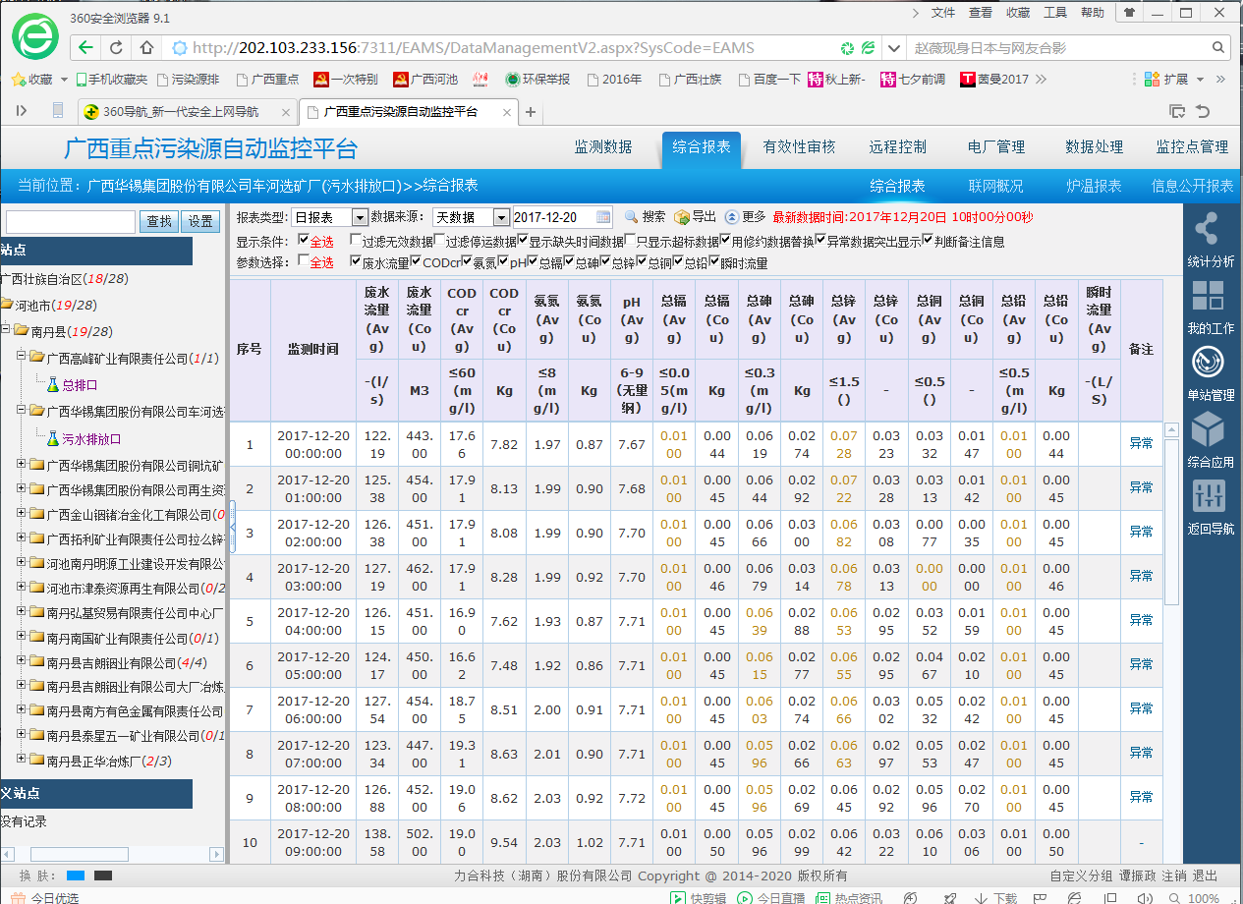Image resolution: width=1243 pixels, height=904 pixels.
Task: Select the dark skin color swatch
Action: point(103,876)
